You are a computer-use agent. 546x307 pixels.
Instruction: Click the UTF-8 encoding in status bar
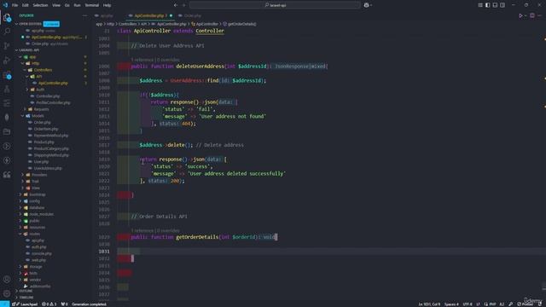[468, 304]
